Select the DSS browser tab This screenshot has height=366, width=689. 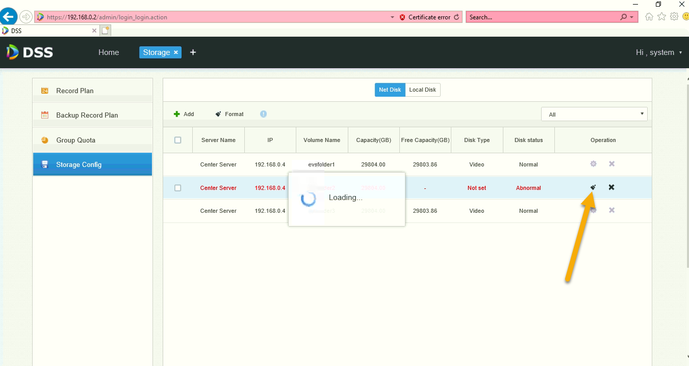tap(49, 31)
